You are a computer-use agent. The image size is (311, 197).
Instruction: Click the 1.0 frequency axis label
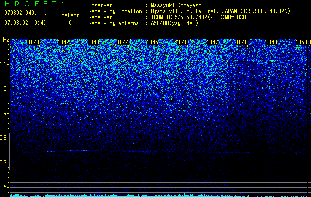point(4,89)
